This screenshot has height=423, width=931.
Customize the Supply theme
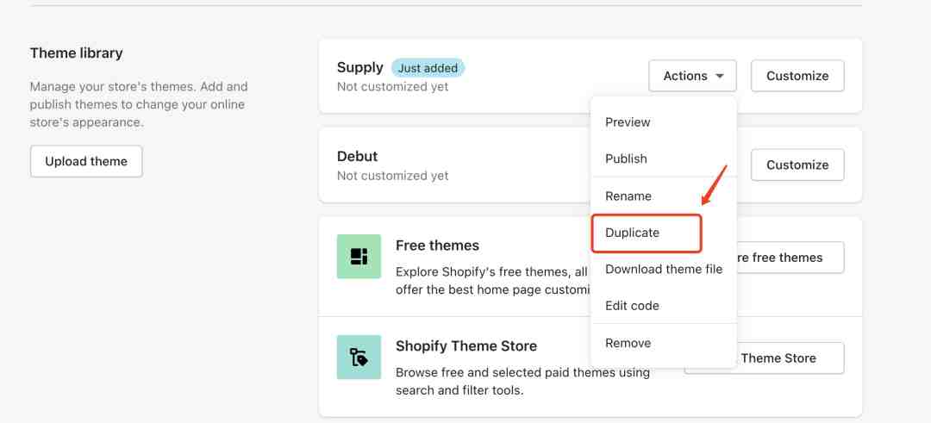tap(797, 76)
